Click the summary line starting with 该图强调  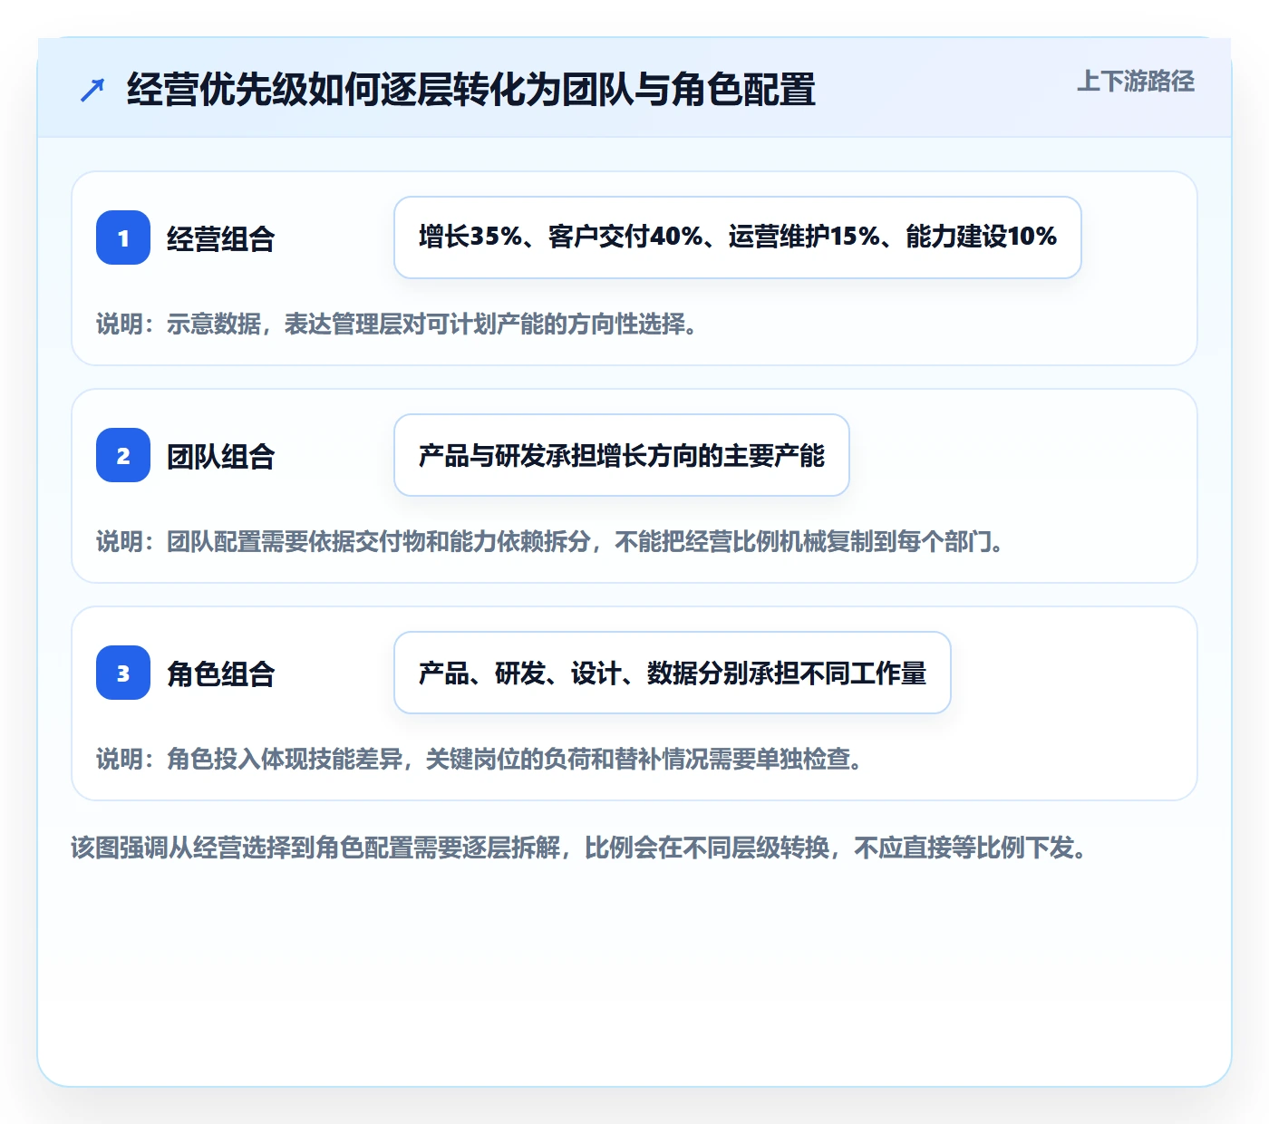(579, 848)
